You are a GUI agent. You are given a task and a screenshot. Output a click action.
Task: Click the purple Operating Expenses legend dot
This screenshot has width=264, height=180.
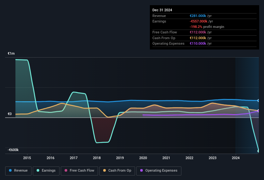coord(141,171)
